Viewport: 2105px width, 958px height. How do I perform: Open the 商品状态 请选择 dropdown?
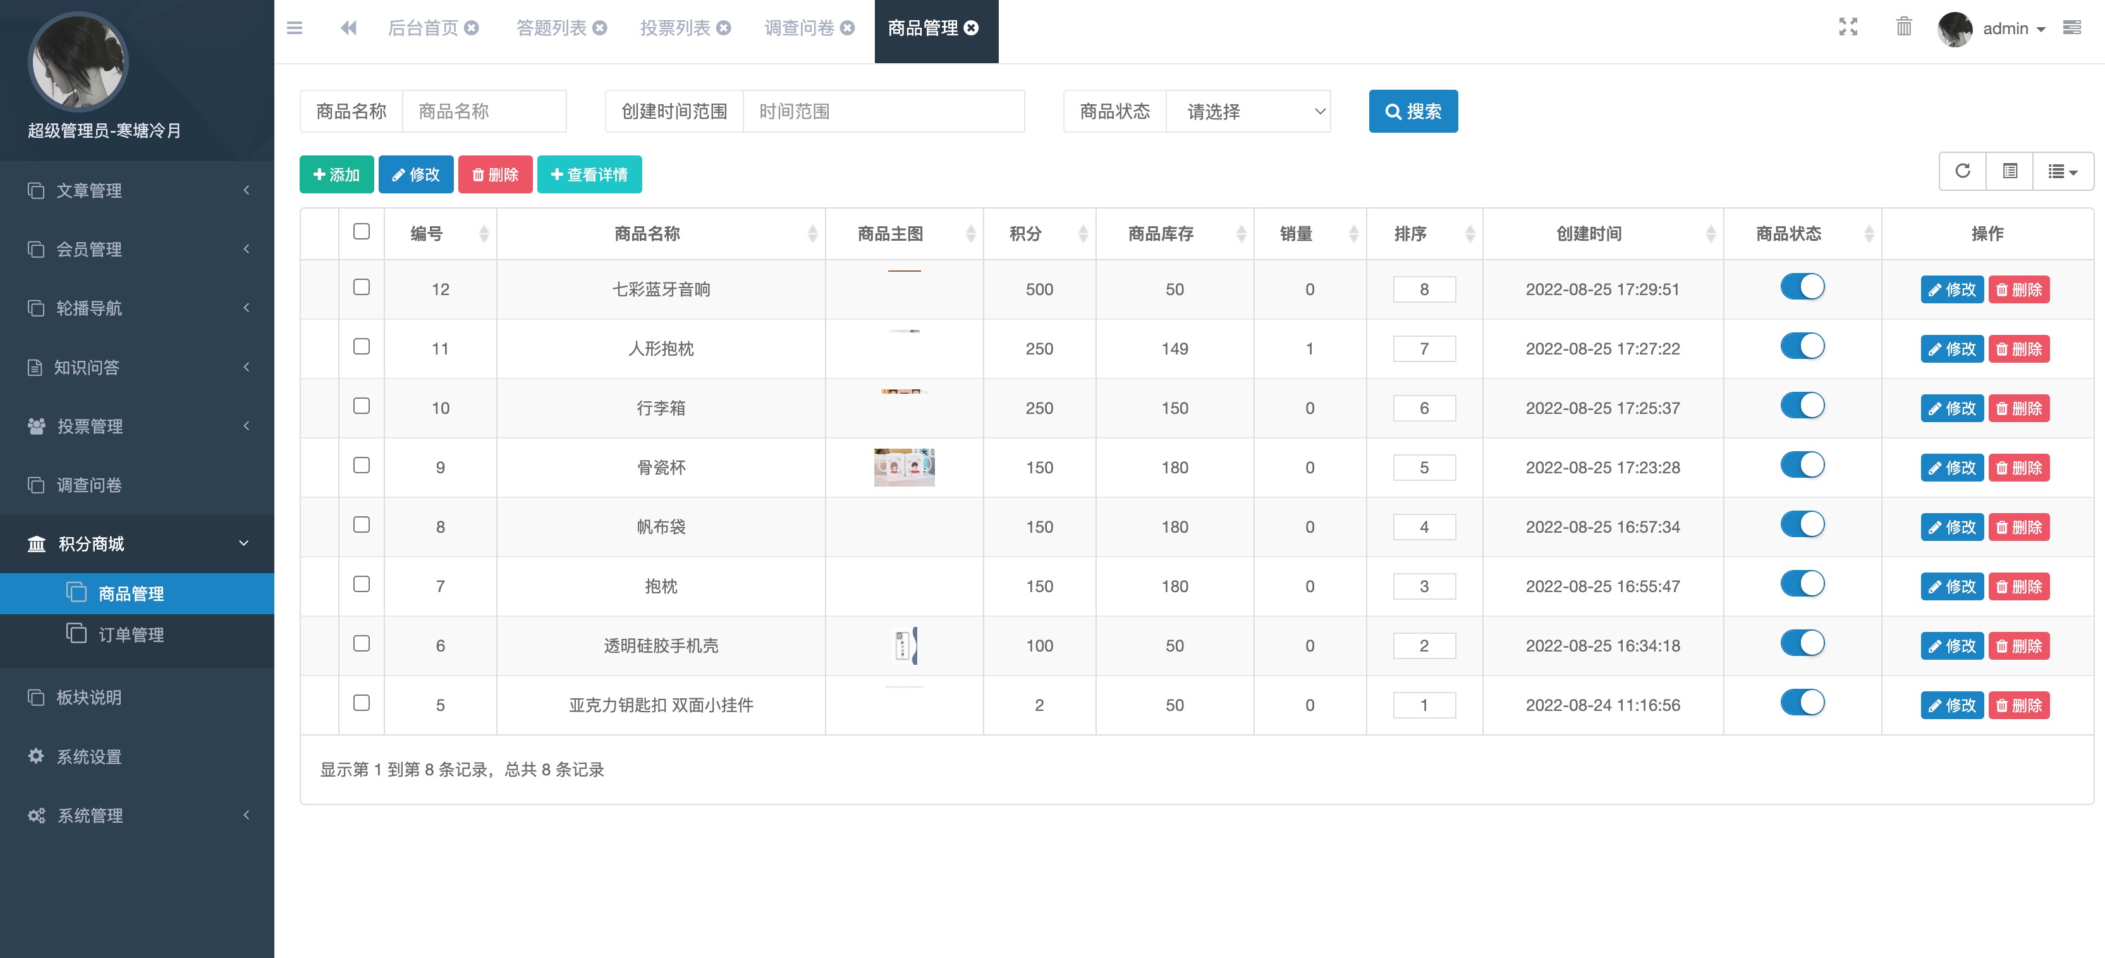point(1248,112)
